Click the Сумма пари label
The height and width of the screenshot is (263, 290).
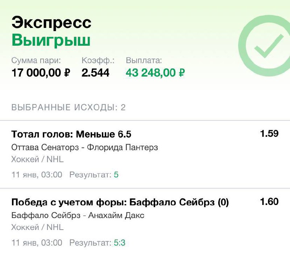(36, 61)
